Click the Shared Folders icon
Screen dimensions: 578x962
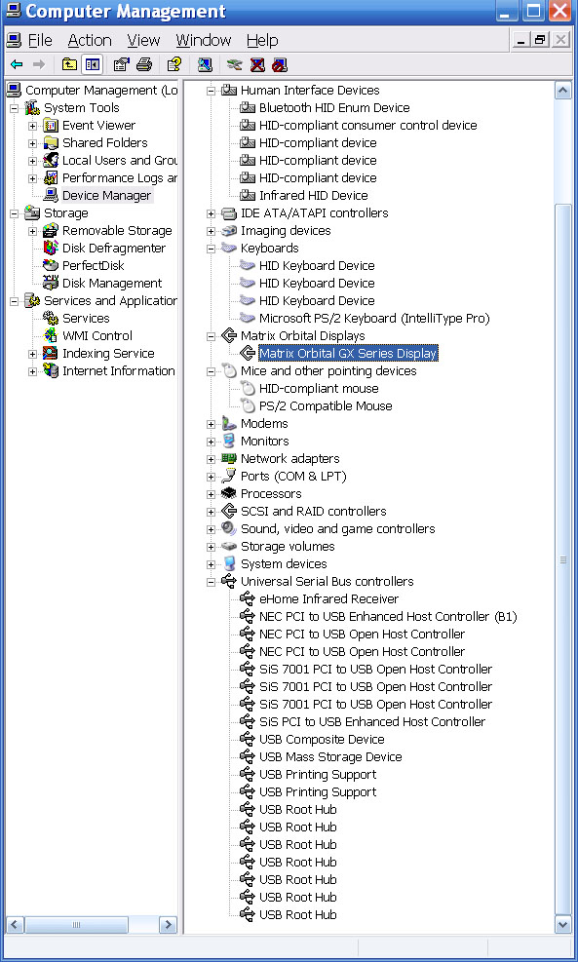pyautogui.click(x=51, y=143)
